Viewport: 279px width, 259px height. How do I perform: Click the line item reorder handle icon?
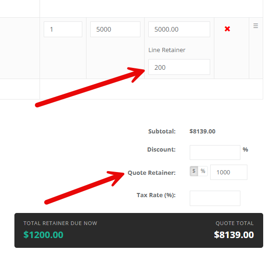(256, 26)
